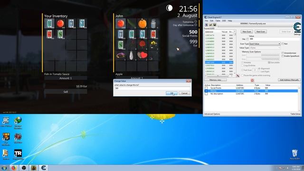Image resolution: width=304 pixels, height=171 pixels.
Task: Focus the Change Value dialog input field
Action: tap(152, 88)
